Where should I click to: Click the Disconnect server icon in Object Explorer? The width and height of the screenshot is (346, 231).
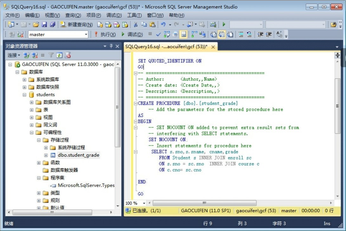35,55
